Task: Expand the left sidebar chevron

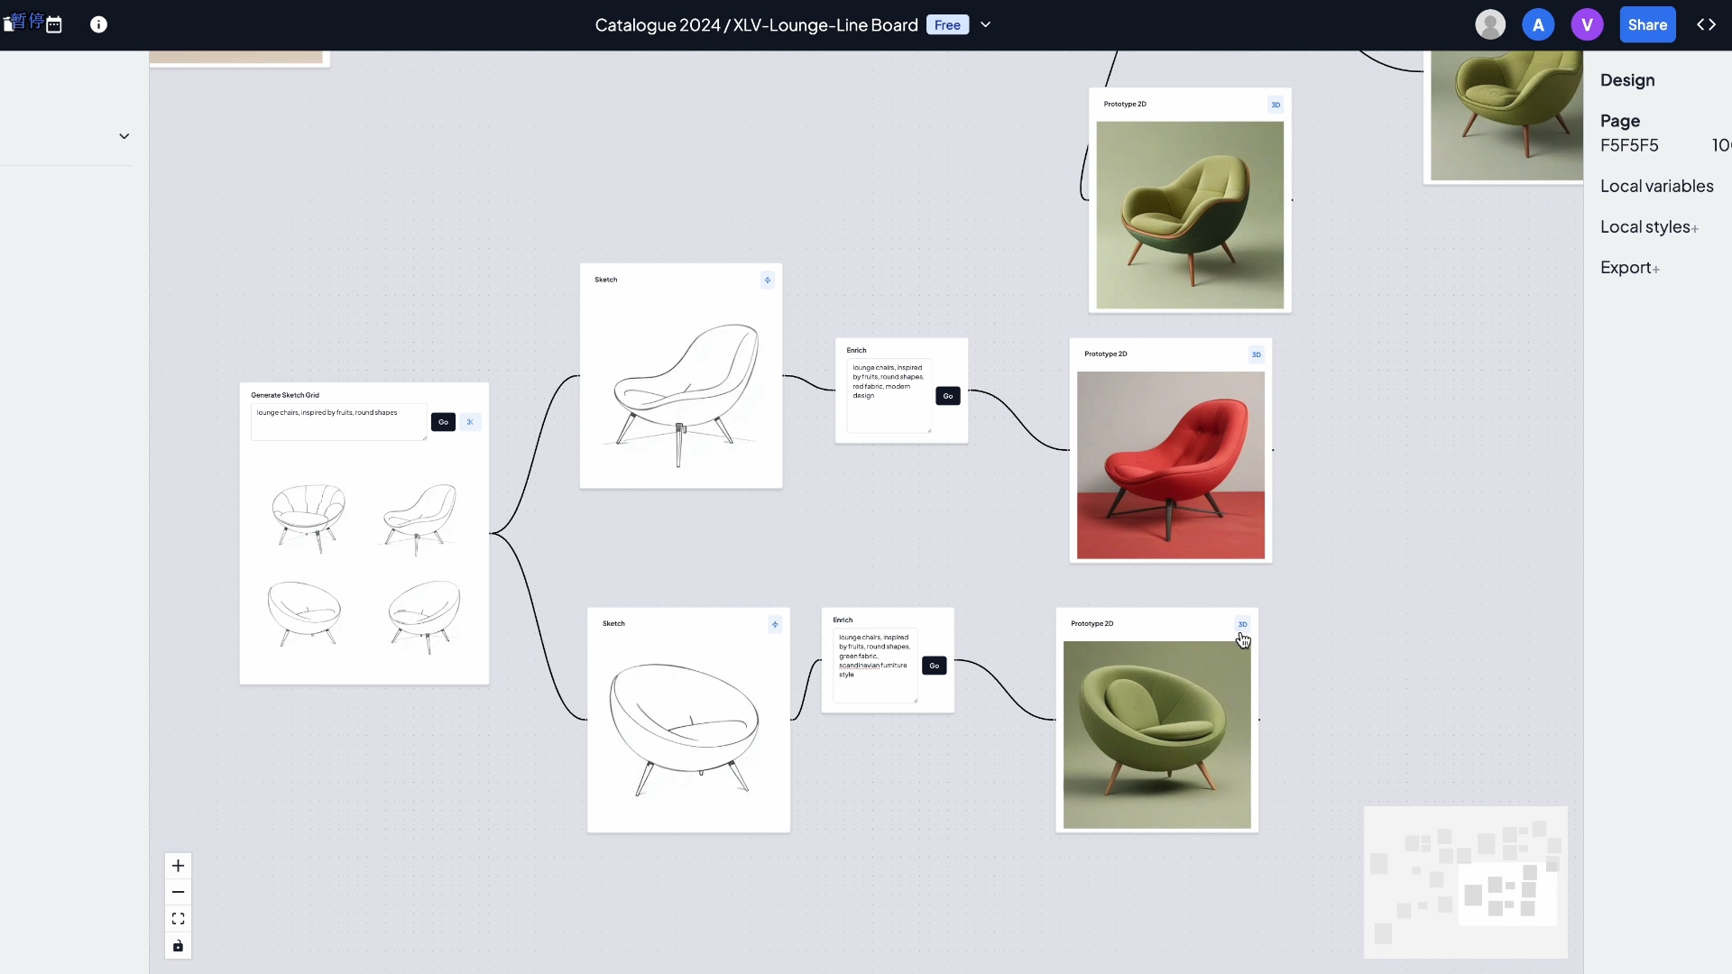Action: coord(124,136)
